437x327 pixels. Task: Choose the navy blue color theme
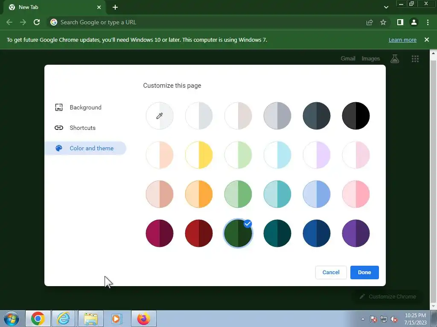click(317, 233)
